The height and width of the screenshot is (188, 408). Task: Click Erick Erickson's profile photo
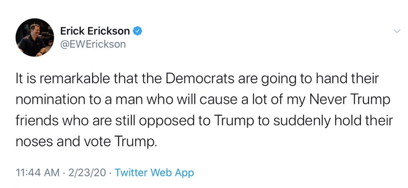pos(35,38)
